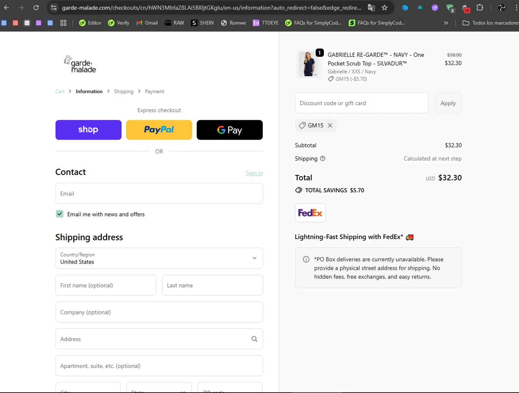Click the shipping help question mark icon
The width and height of the screenshot is (519, 393).
pyautogui.click(x=323, y=159)
